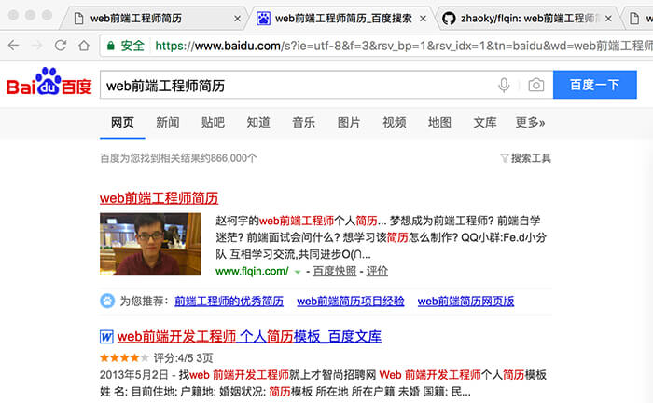The image size is (653, 403).
Task: Click the GitHub octocat tab icon
Action: [x=449, y=19]
